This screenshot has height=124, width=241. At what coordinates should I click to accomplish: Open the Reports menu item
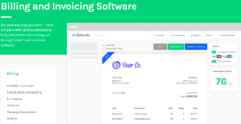[196, 35]
